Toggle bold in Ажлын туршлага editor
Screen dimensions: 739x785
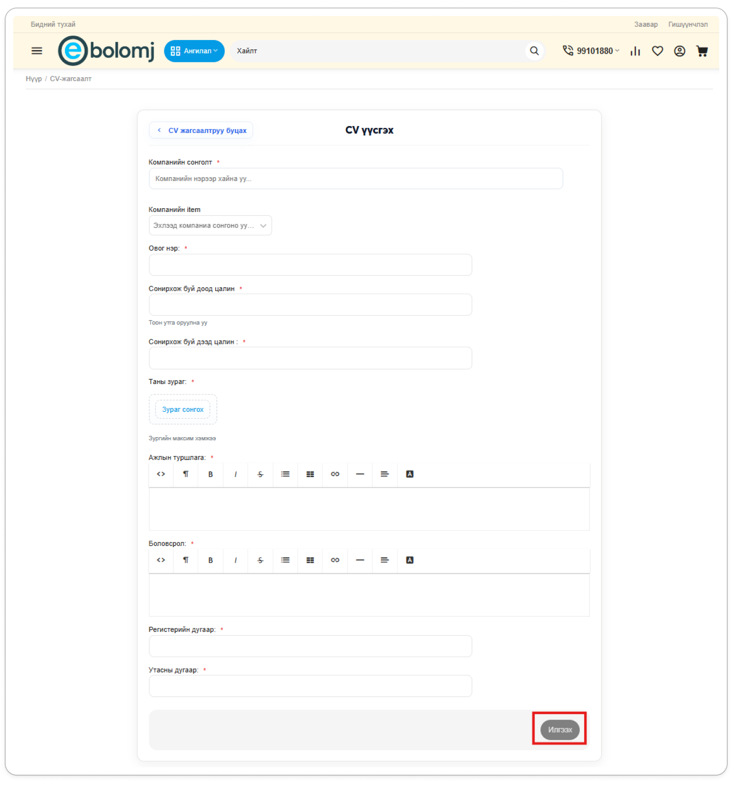210,474
